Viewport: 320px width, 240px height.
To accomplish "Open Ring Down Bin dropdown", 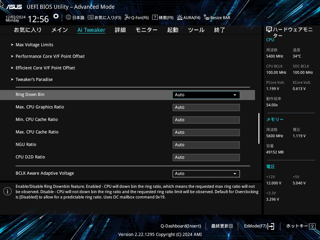I will (206, 95).
